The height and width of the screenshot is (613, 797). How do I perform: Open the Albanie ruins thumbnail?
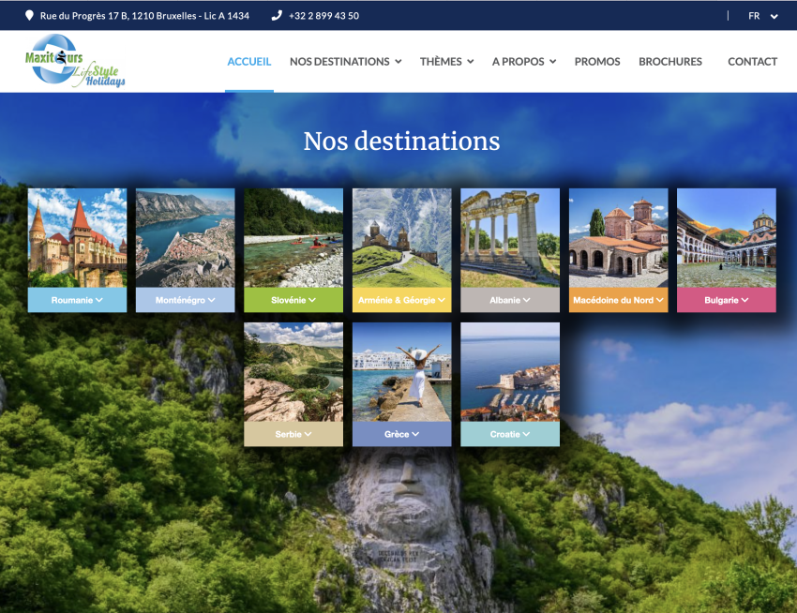click(510, 237)
